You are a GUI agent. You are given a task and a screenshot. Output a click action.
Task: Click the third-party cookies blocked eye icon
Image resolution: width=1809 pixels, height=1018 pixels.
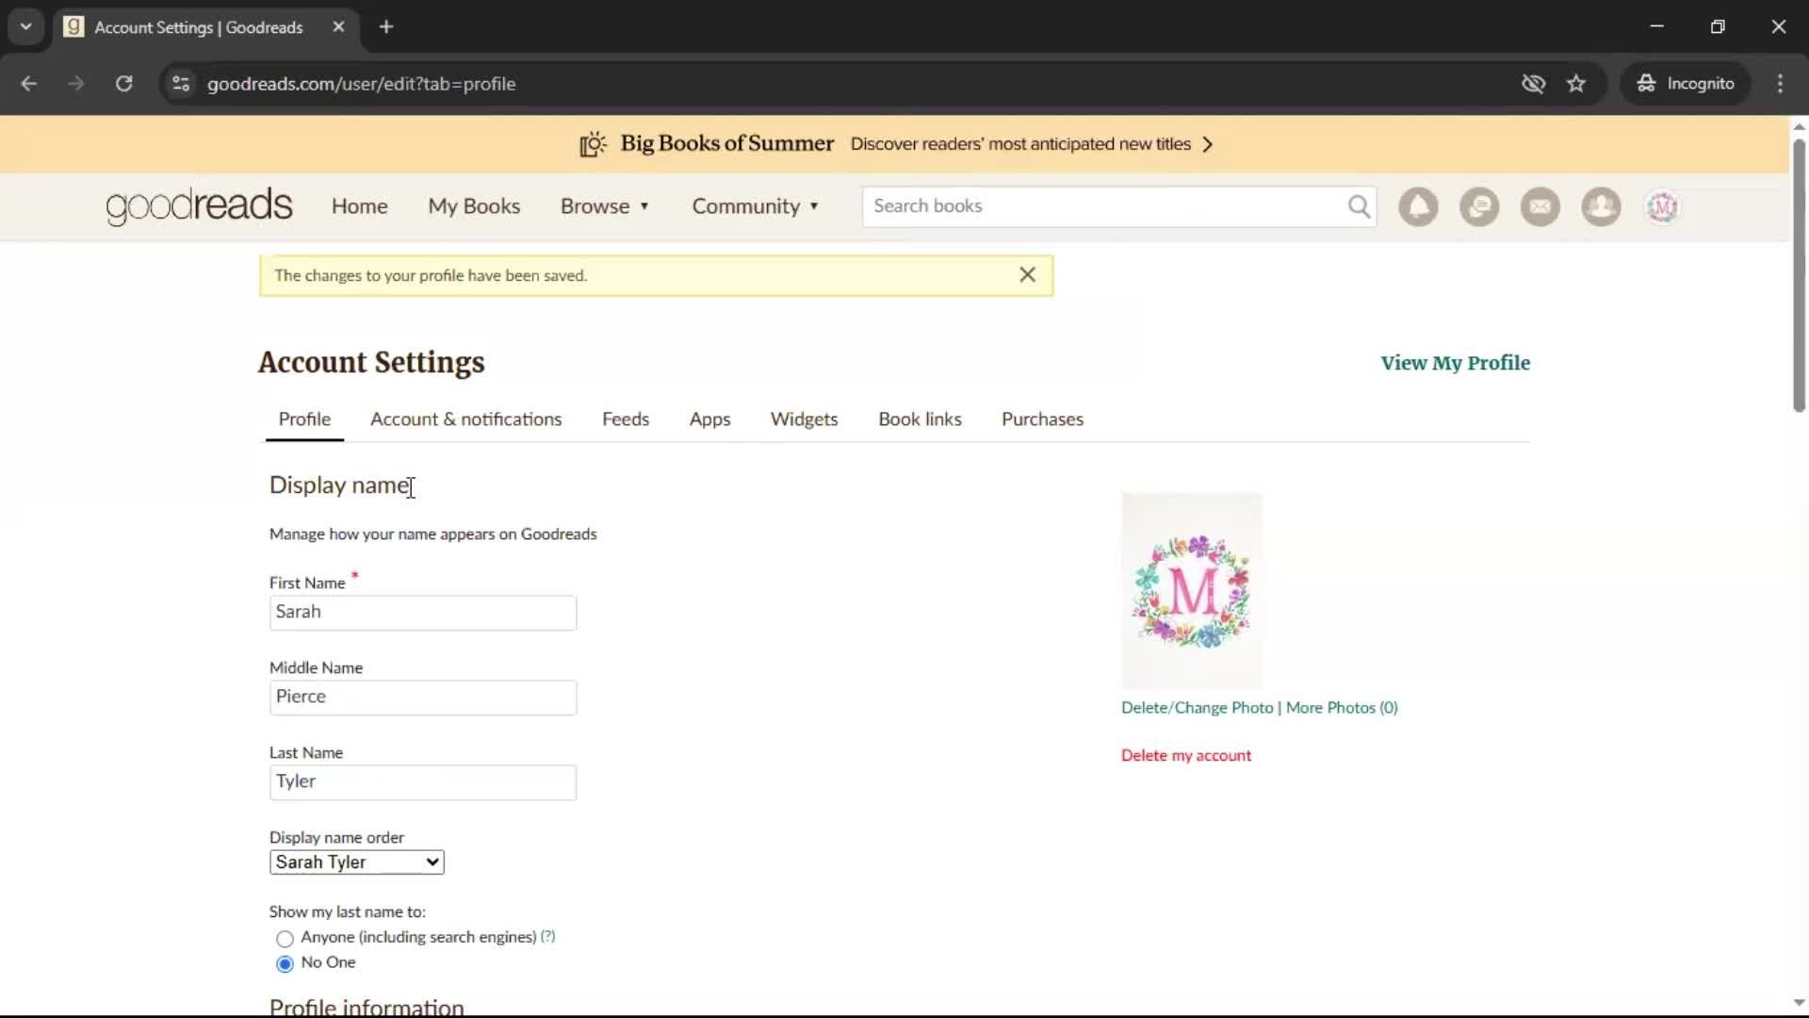(x=1533, y=84)
